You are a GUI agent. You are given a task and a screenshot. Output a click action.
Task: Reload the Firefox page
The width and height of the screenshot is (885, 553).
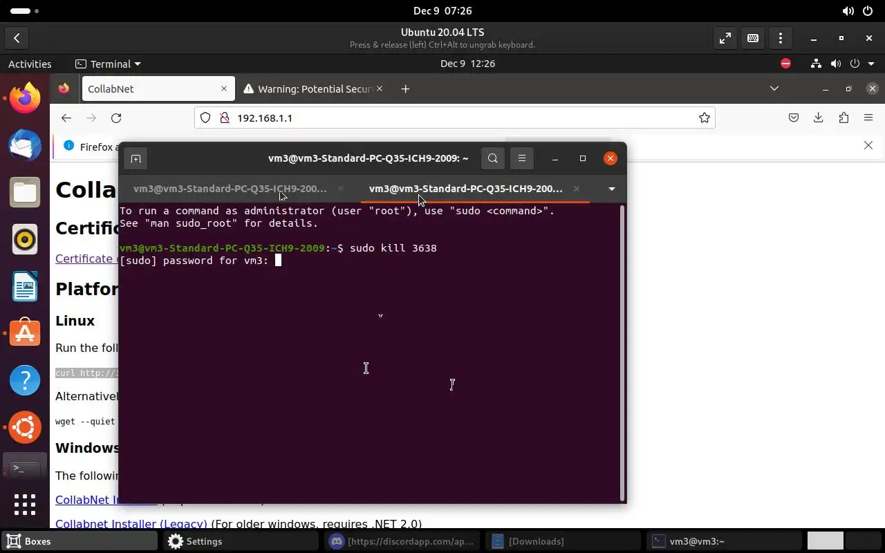pos(116,118)
